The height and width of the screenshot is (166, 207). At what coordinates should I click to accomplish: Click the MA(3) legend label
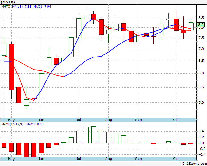pos(38,7)
